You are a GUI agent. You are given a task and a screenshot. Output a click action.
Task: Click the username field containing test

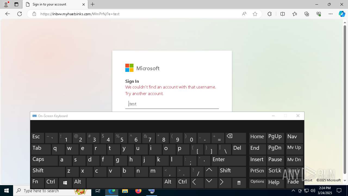[172, 104]
